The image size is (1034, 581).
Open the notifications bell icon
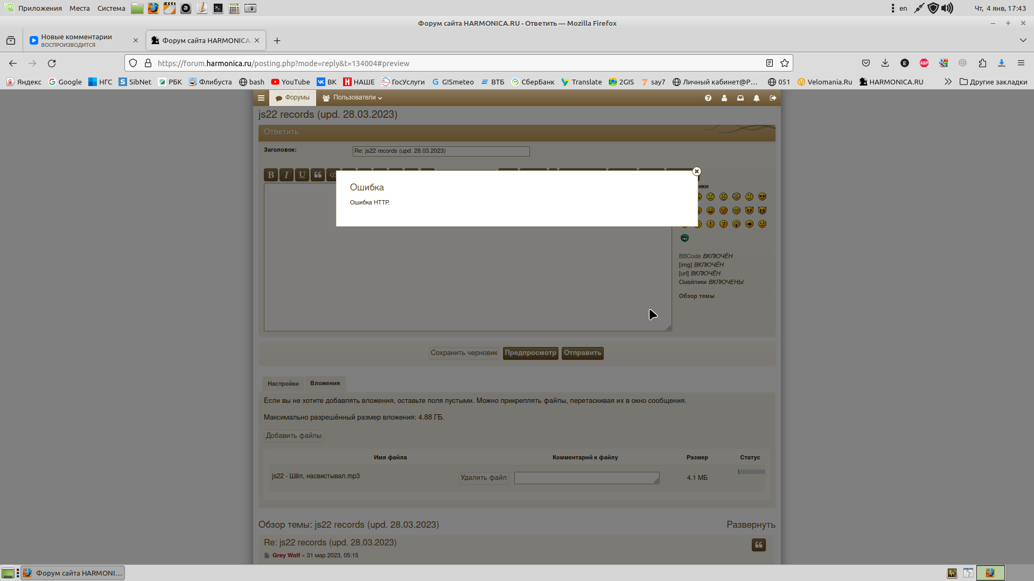pos(757,98)
